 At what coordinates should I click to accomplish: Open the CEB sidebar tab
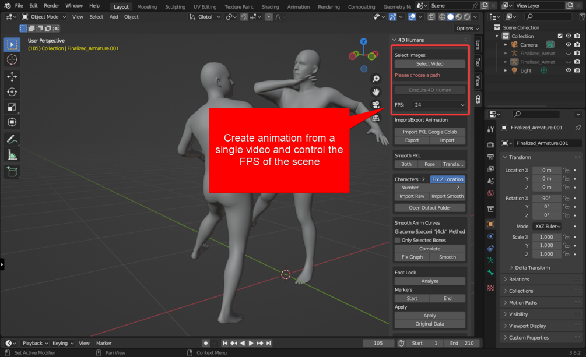click(478, 99)
